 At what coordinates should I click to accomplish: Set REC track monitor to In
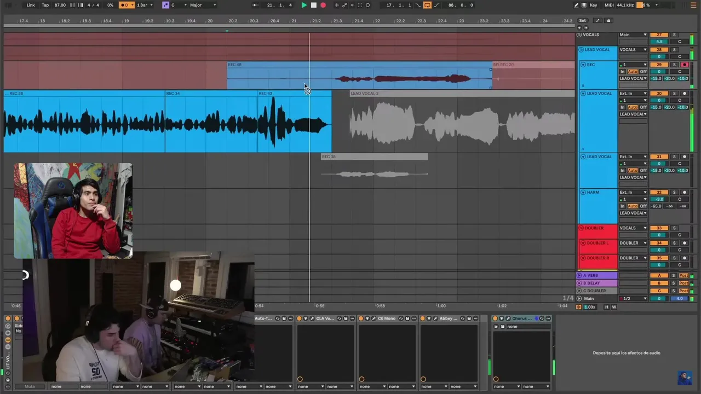click(623, 72)
